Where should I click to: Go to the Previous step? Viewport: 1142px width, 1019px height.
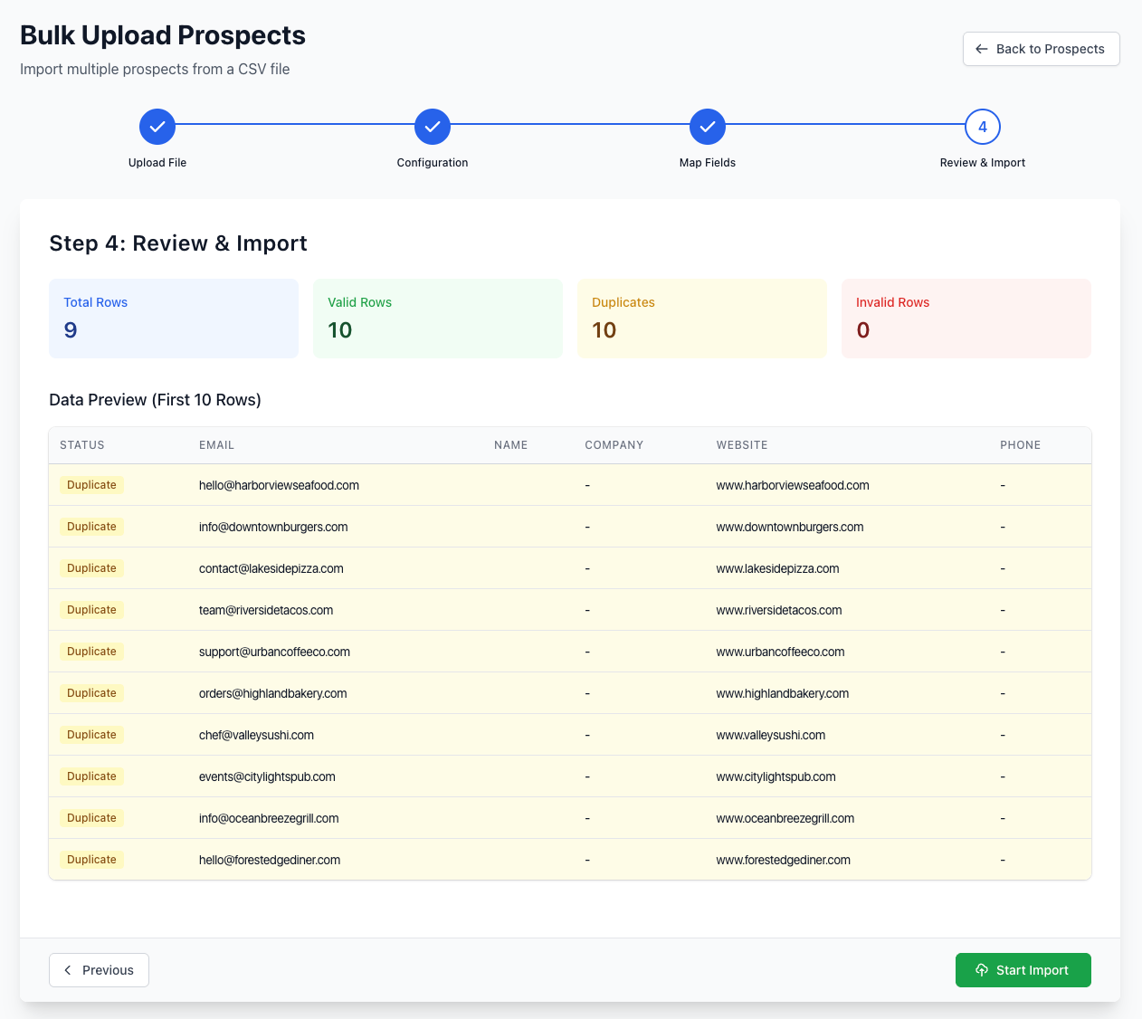(99, 970)
